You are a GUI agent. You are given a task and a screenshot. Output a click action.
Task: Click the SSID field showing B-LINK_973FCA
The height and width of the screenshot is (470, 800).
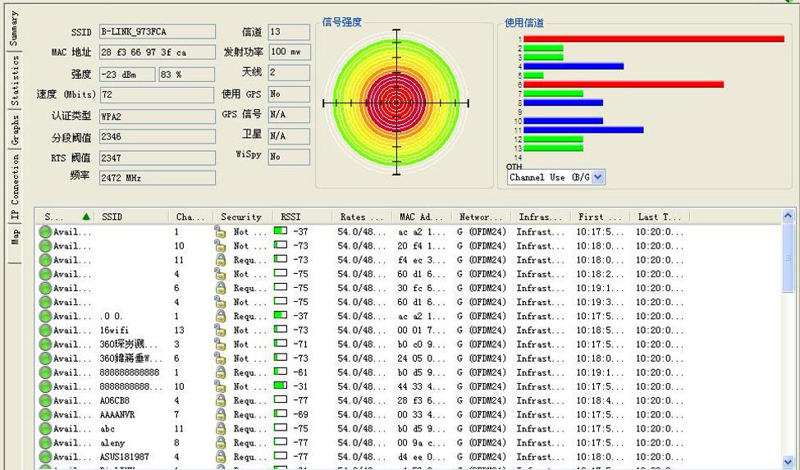point(158,32)
